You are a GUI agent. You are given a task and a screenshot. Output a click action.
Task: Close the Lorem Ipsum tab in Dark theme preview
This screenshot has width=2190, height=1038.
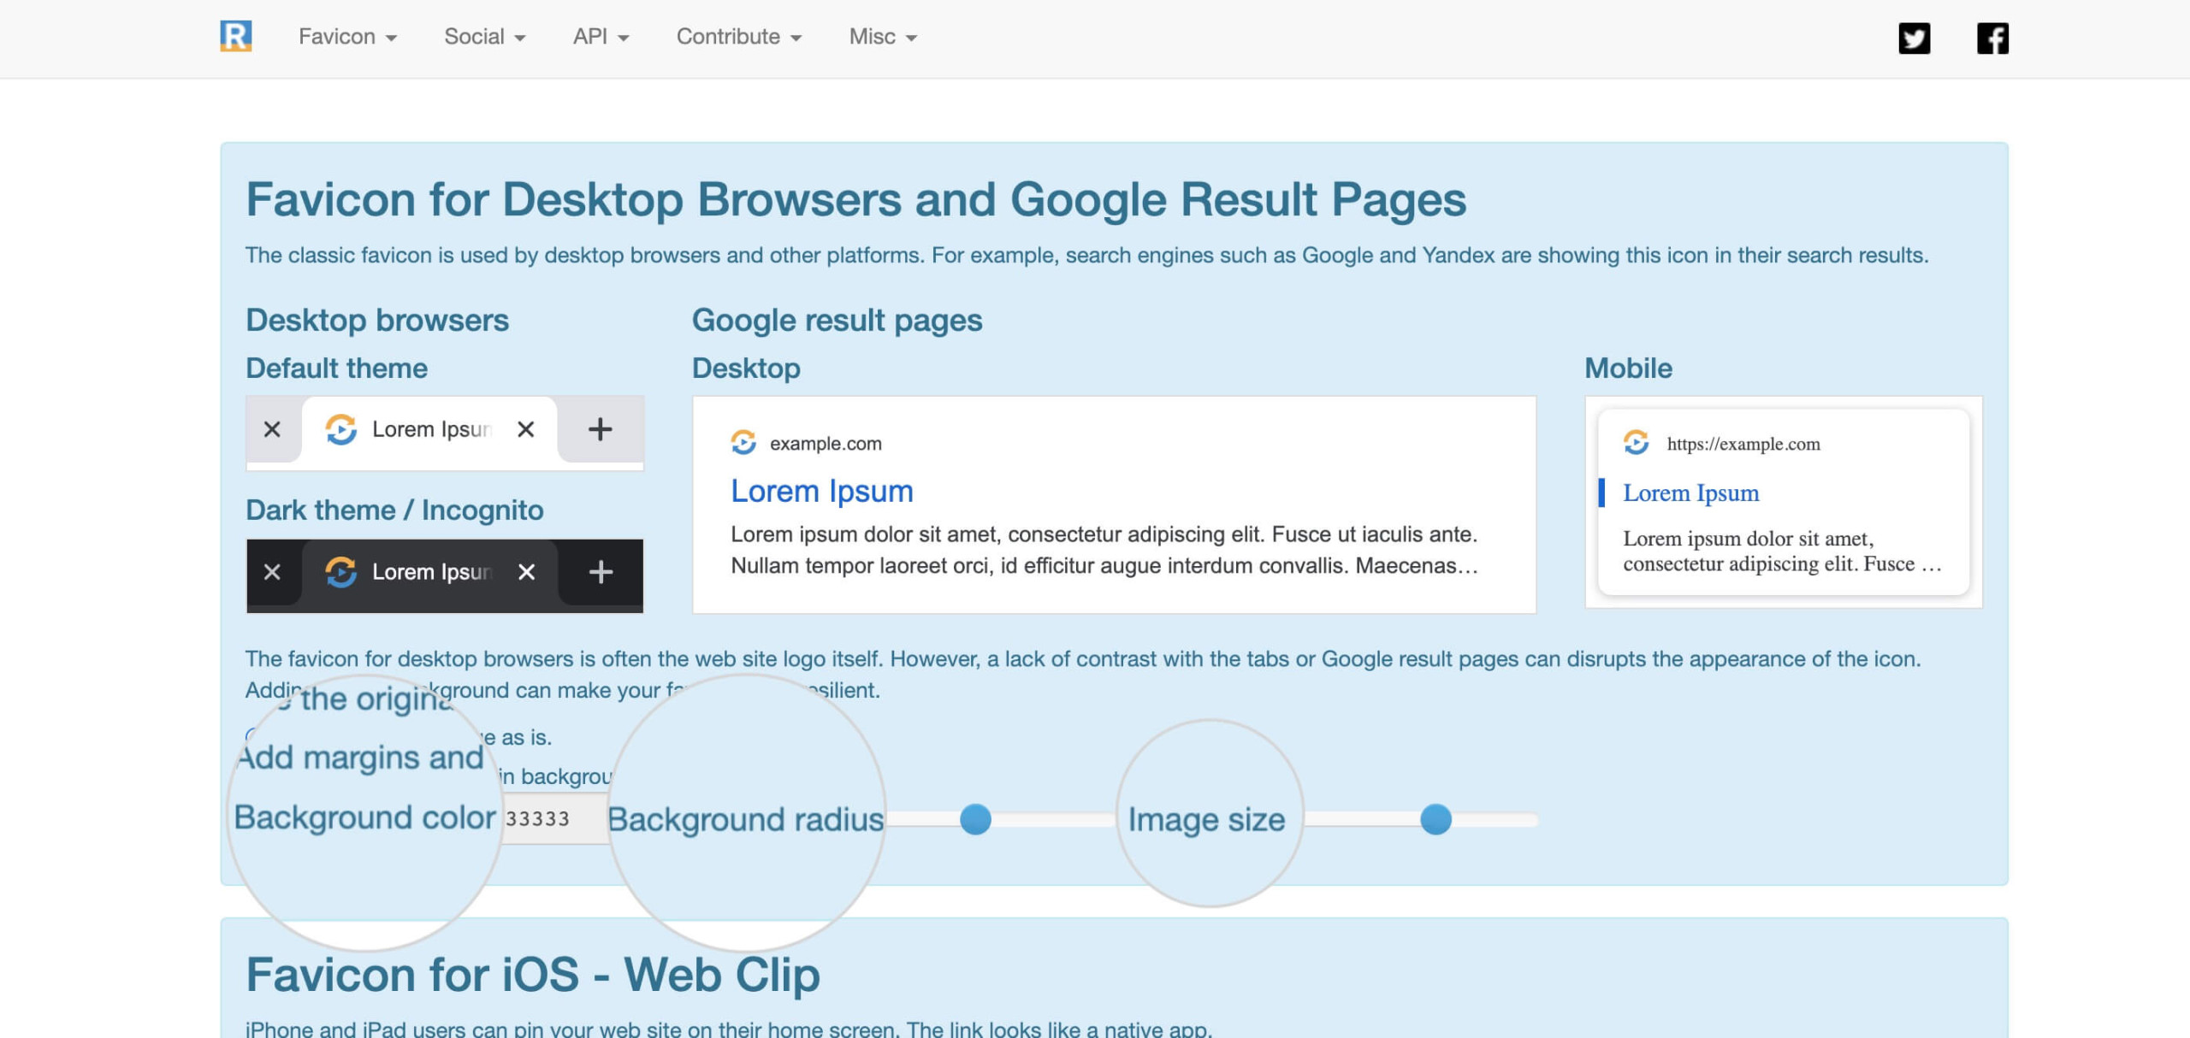[527, 572]
